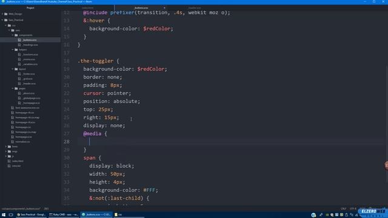Screen dimensions: 388x218
Task: Collapse the Sass_Practical project folder
Action: point(2,20)
